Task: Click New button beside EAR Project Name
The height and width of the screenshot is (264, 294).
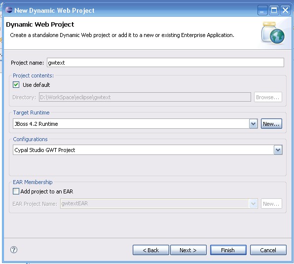Action: 271,204
